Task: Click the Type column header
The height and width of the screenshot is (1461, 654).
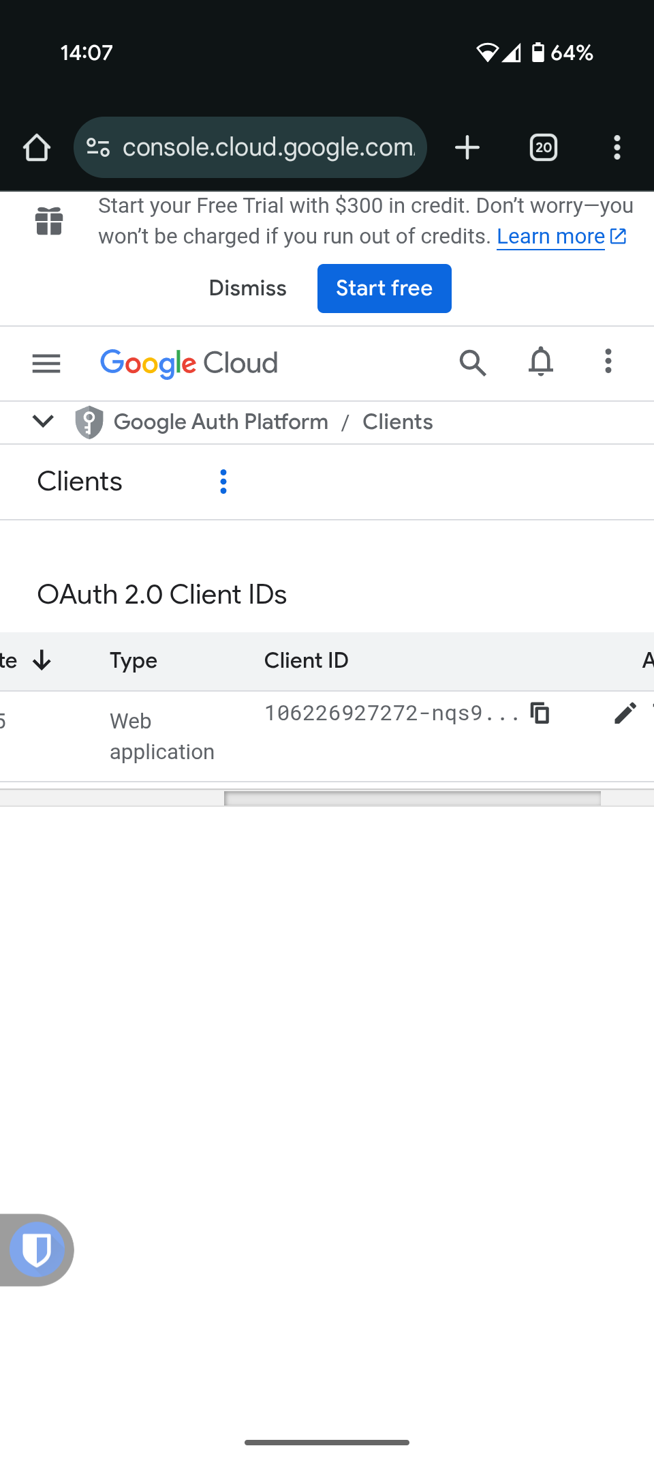Action: tap(134, 660)
